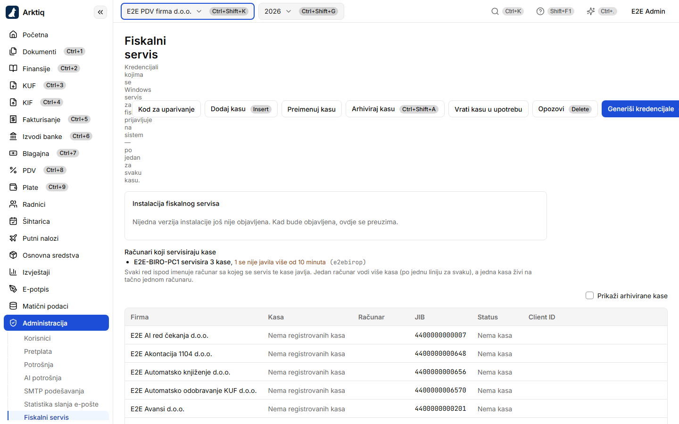Open Izvodi banke bank icon
679x424 pixels.
point(13,136)
